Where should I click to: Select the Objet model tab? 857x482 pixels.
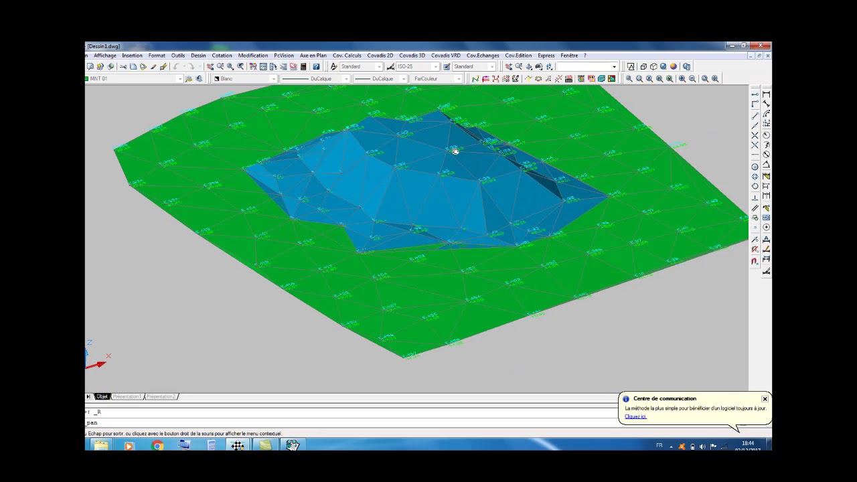(102, 396)
